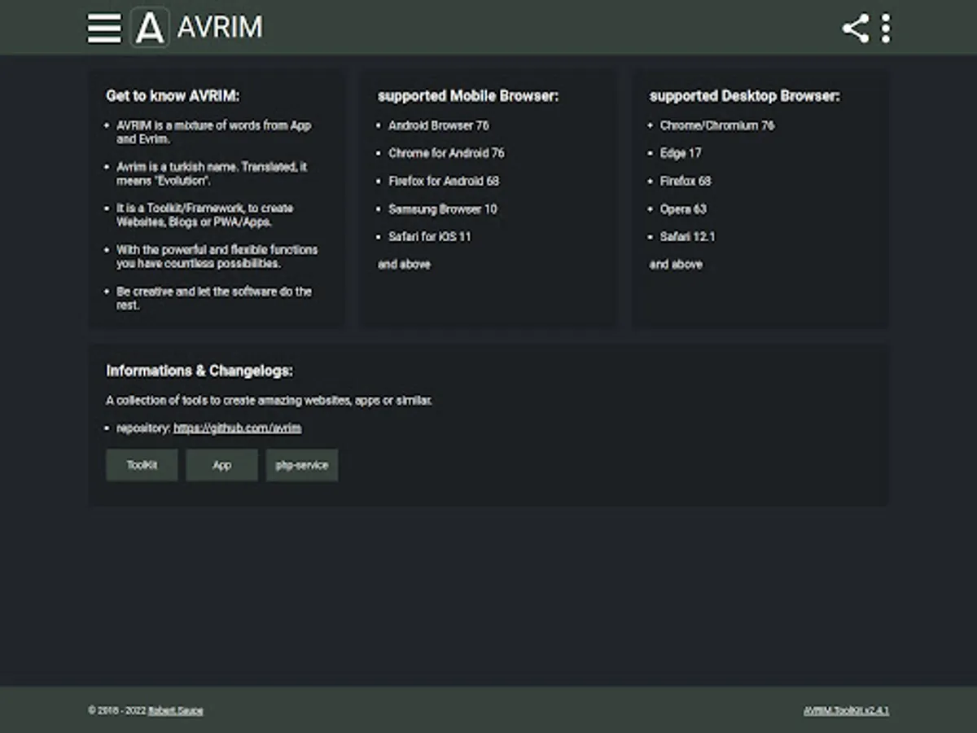The height and width of the screenshot is (733, 977).
Task: Select 'Edge 17' list item
Action: click(x=681, y=153)
